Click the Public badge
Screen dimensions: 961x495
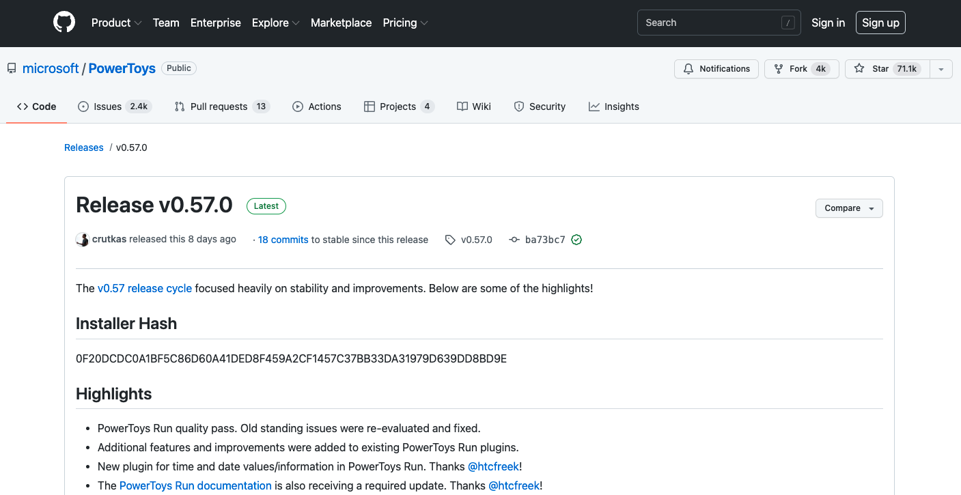click(179, 68)
